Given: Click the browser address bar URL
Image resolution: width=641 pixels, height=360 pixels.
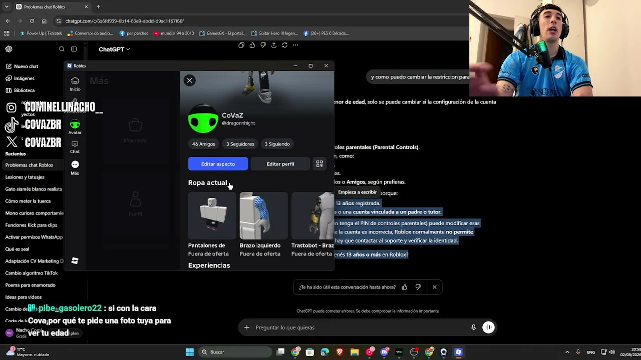Looking at the screenshot, I should point(125,21).
